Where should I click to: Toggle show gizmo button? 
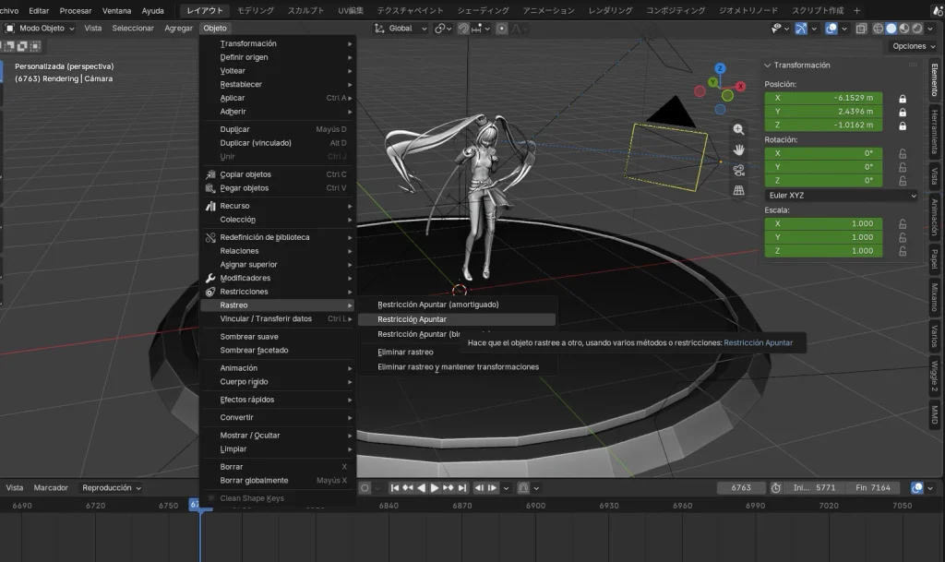pos(801,29)
